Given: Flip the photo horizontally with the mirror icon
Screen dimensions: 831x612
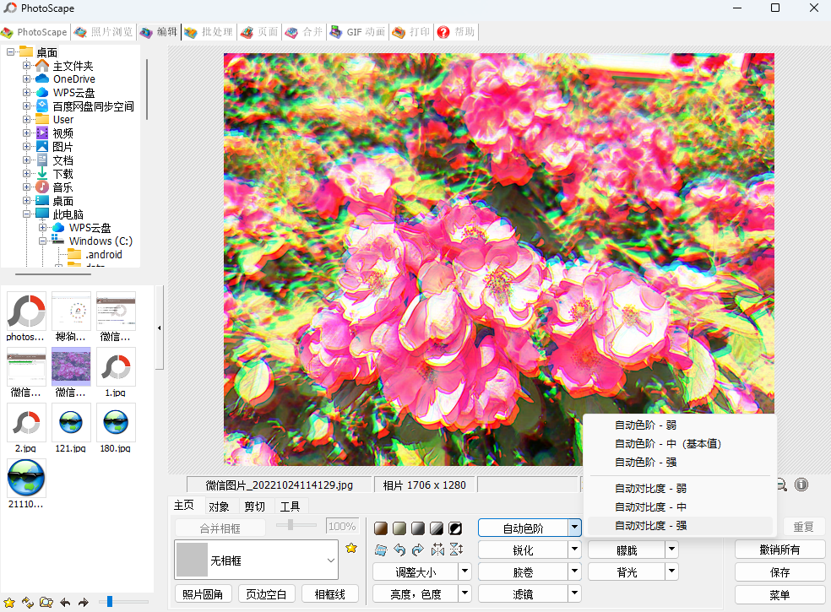Looking at the screenshot, I should (437, 550).
